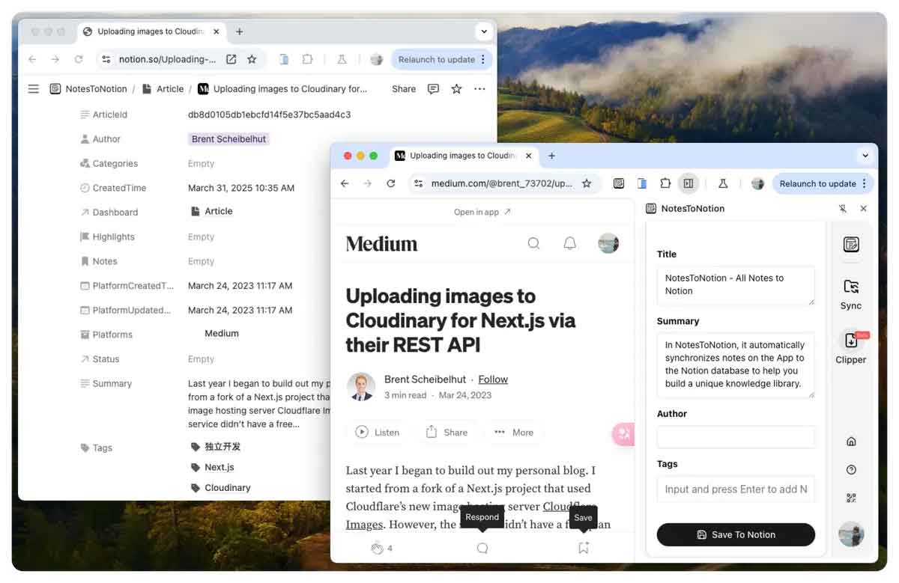
Task: Click the Medium search magnifier icon
Action: click(x=533, y=243)
